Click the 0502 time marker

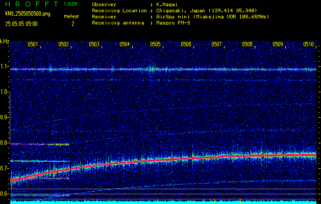coord(63,44)
